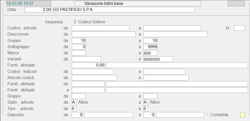Click the Tipo articolo 'a' field
This screenshot has width=250, height=121.
click(x=146, y=109)
